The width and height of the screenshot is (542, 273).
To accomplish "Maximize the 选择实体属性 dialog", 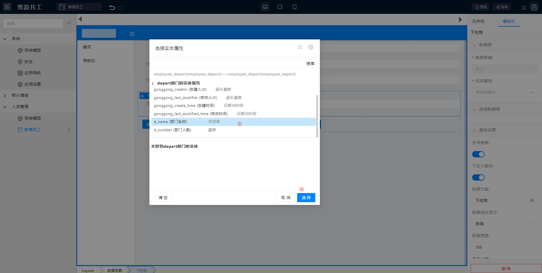I will click(x=300, y=47).
